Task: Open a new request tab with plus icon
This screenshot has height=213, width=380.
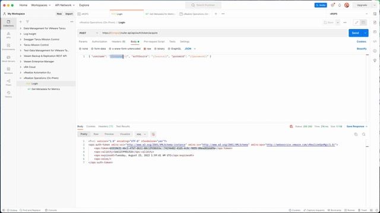Action: [x=216, y=14]
